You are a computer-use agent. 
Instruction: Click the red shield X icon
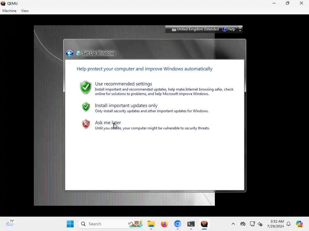click(x=86, y=124)
